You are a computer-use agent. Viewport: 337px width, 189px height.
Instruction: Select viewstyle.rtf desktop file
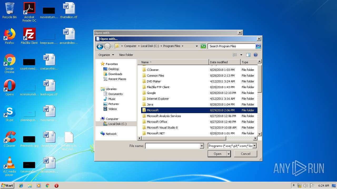coord(49,139)
